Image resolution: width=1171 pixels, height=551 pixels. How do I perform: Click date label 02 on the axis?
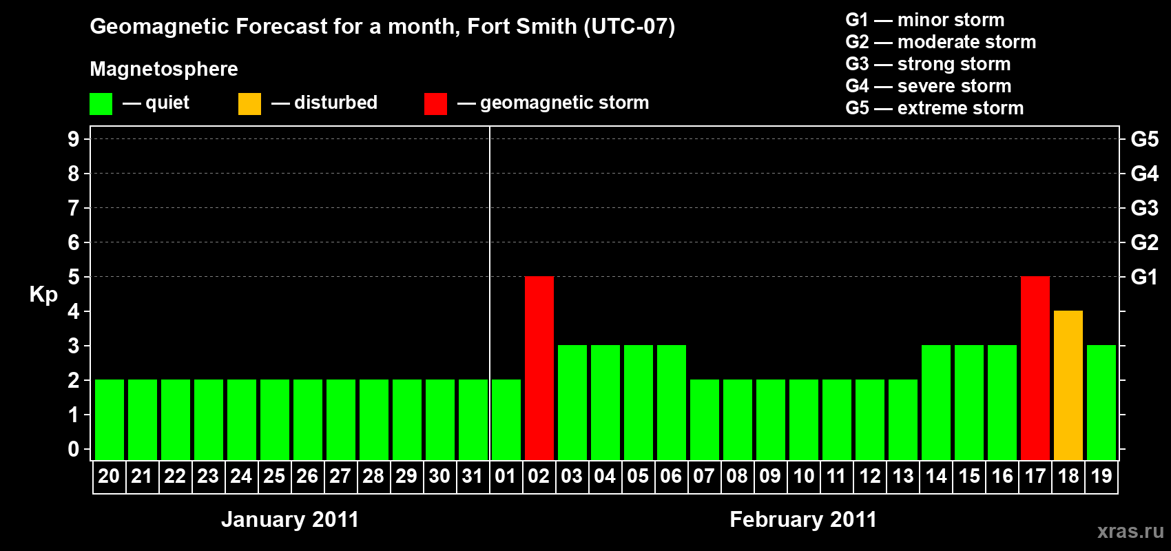click(x=539, y=476)
